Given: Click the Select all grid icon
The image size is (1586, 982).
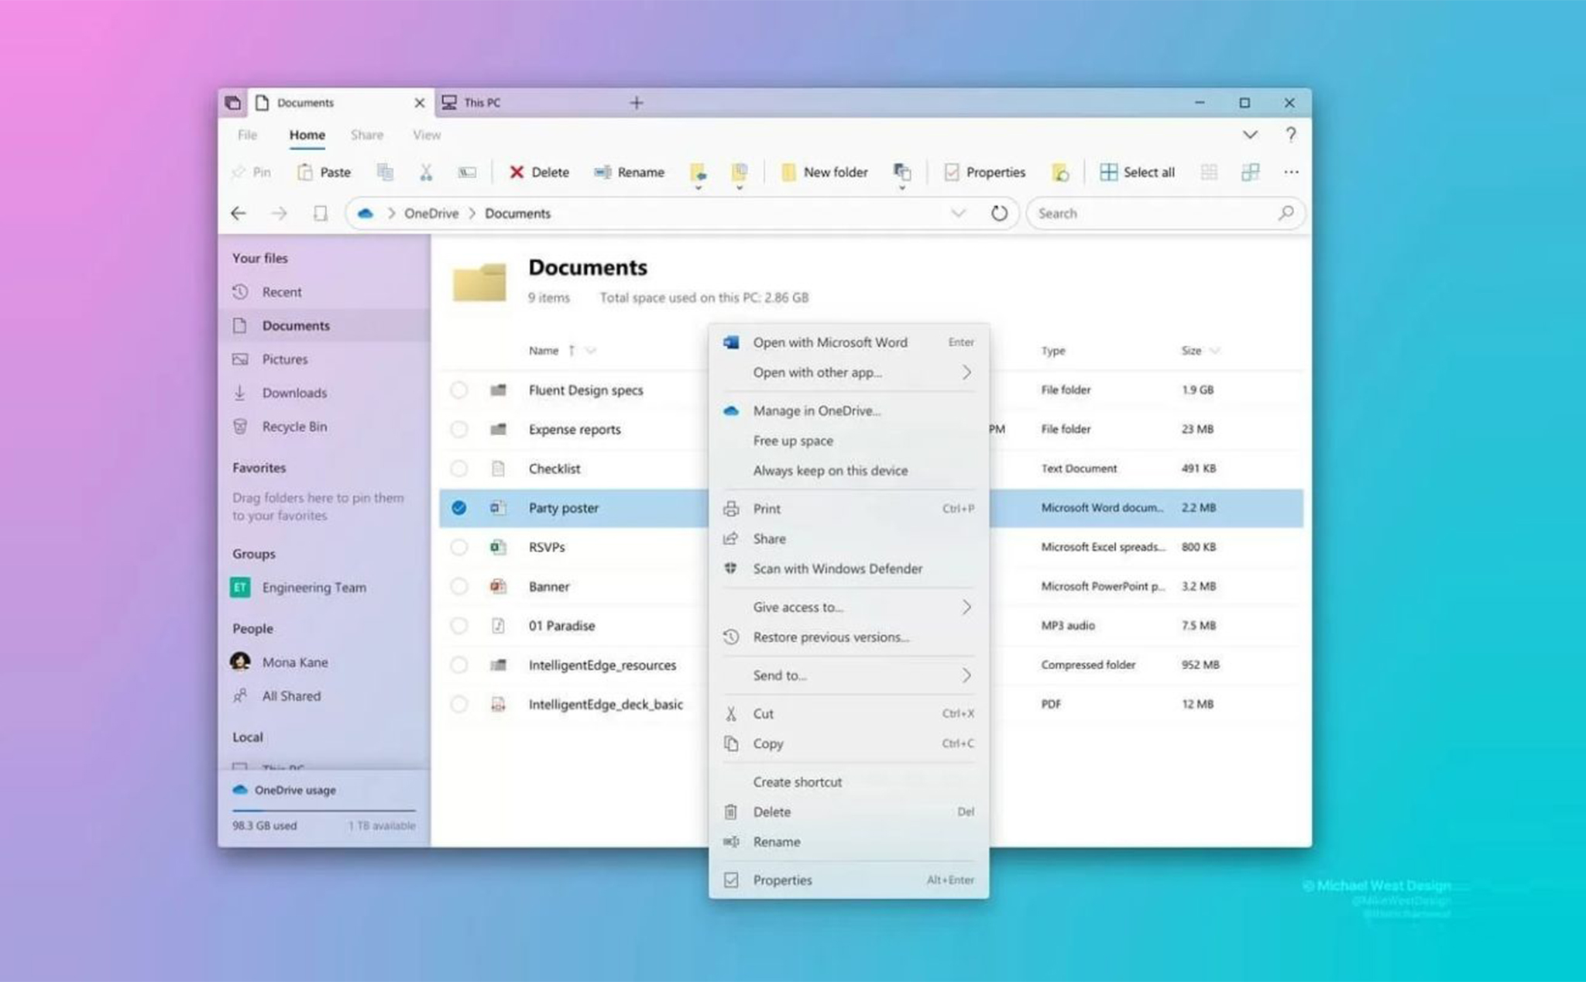Looking at the screenshot, I should pos(1108,172).
